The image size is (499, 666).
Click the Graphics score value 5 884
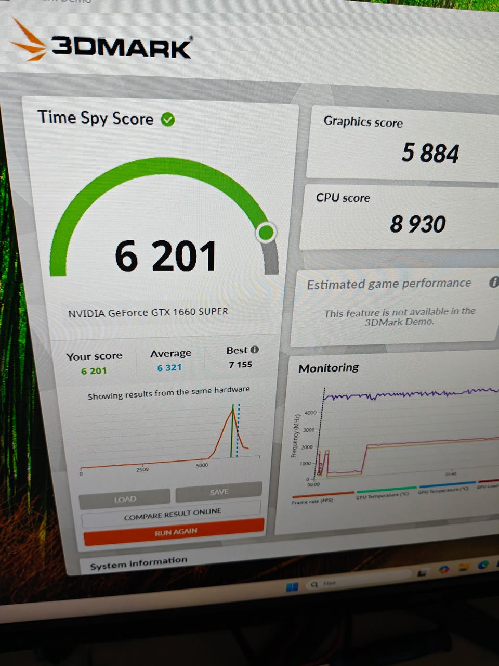click(x=430, y=153)
